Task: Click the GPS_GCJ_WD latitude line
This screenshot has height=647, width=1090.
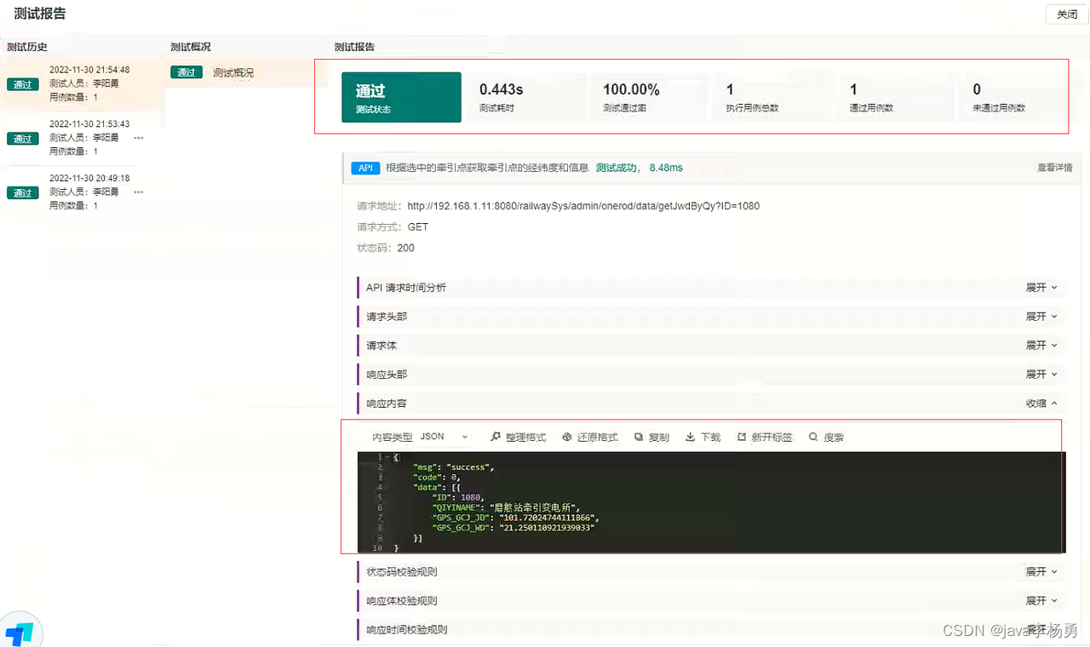Action: point(513,528)
